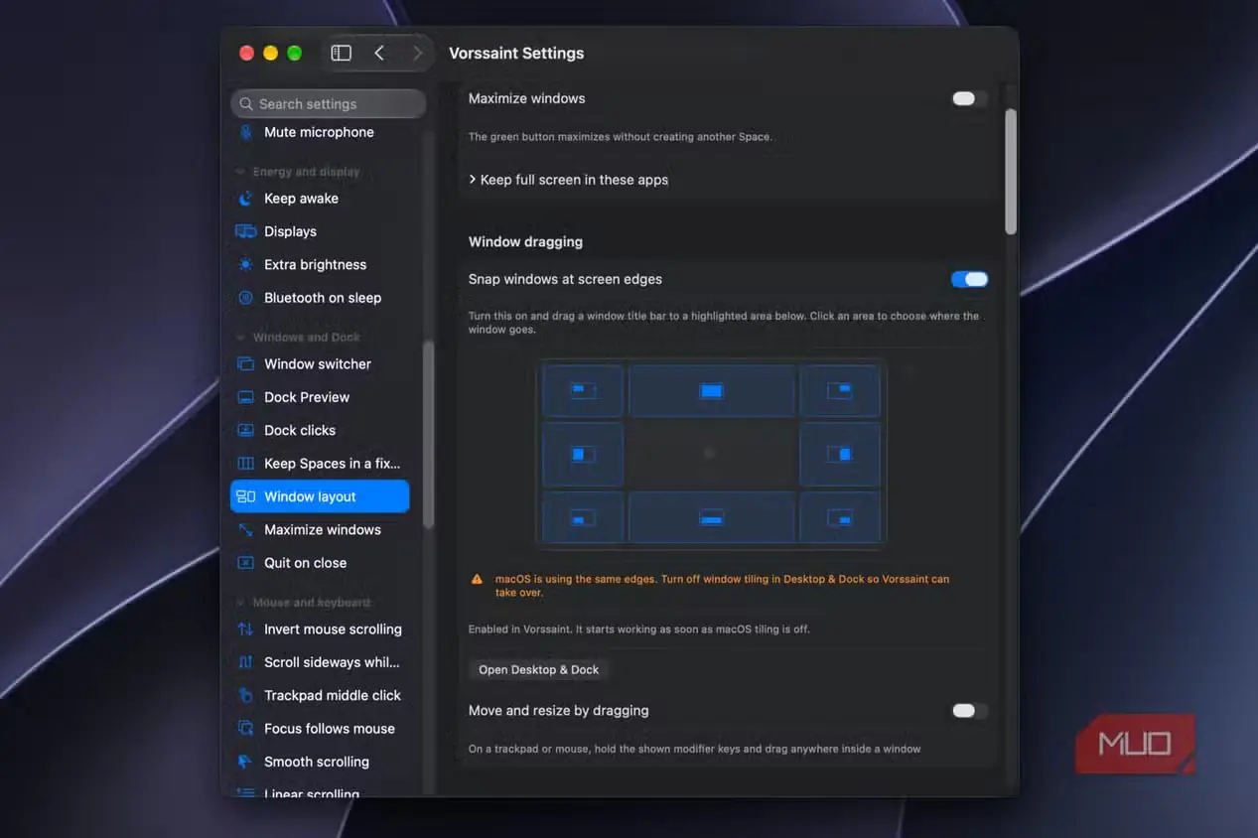This screenshot has width=1258, height=838.
Task: Open Dock Preview via its icon
Action: pyautogui.click(x=246, y=397)
